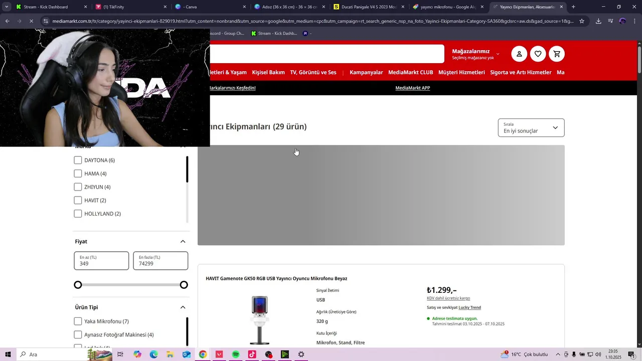Click the En az (TL) price field
Screen dimensions: 642x361
pos(101,261)
